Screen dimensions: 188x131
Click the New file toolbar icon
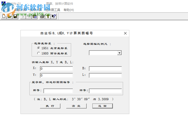(x=4, y=16)
